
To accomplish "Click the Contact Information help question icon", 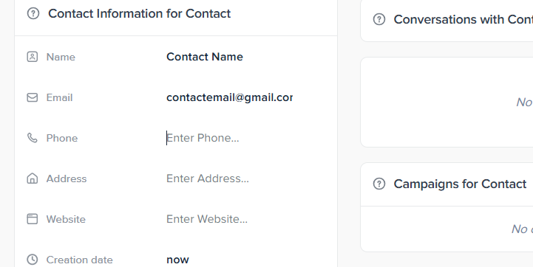I will click(x=33, y=13).
